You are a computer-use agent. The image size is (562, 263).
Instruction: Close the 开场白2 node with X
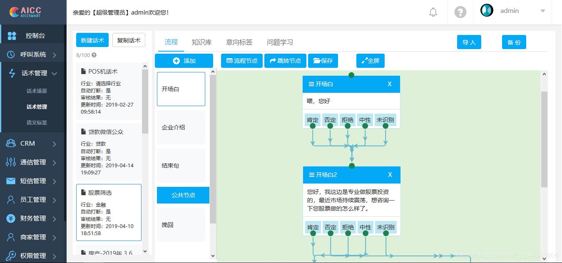point(390,175)
